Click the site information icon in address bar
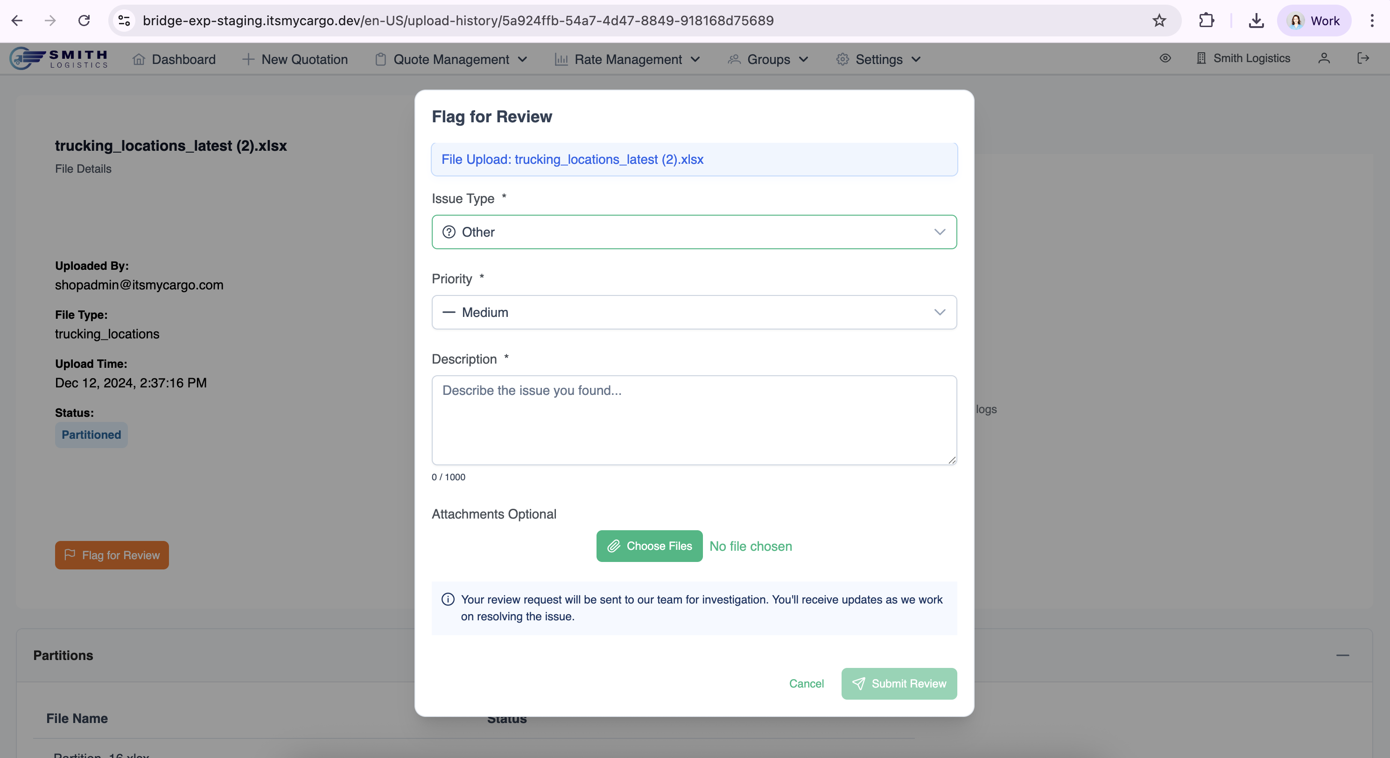Image resolution: width=1390 pixels, height=758 pixels. tap(124, 21)
